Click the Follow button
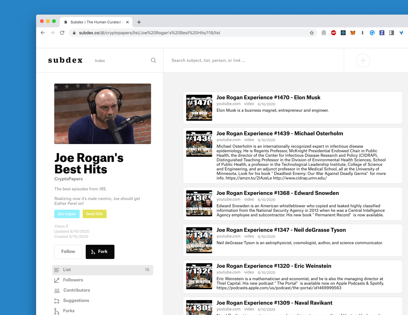 (68, 252)
